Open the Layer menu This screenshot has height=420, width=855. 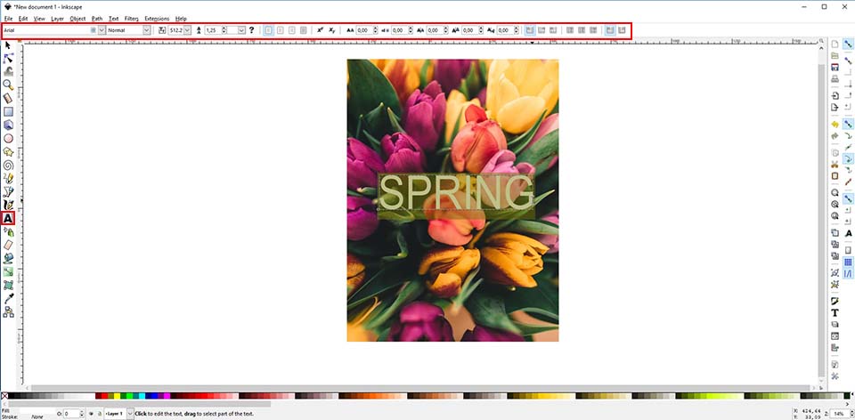click(57, 19)
